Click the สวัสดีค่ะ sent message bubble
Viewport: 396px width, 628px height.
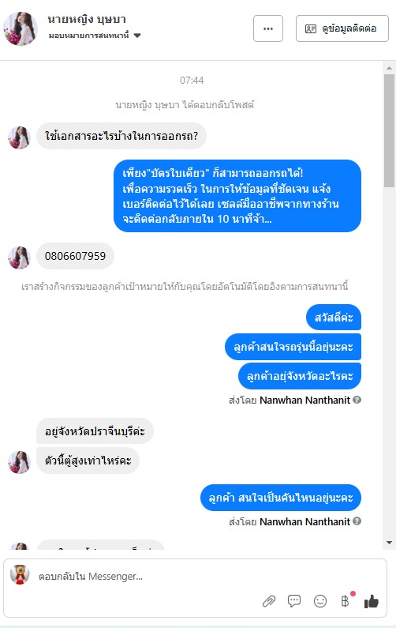tap(334, 318)
